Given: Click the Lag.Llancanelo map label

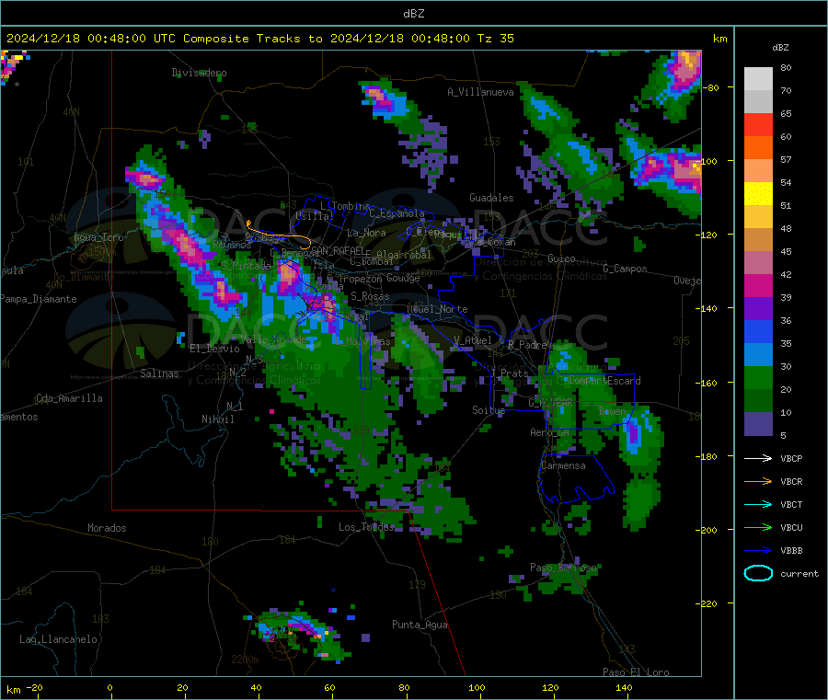Looking at the screenshot, I should (58, 639).
